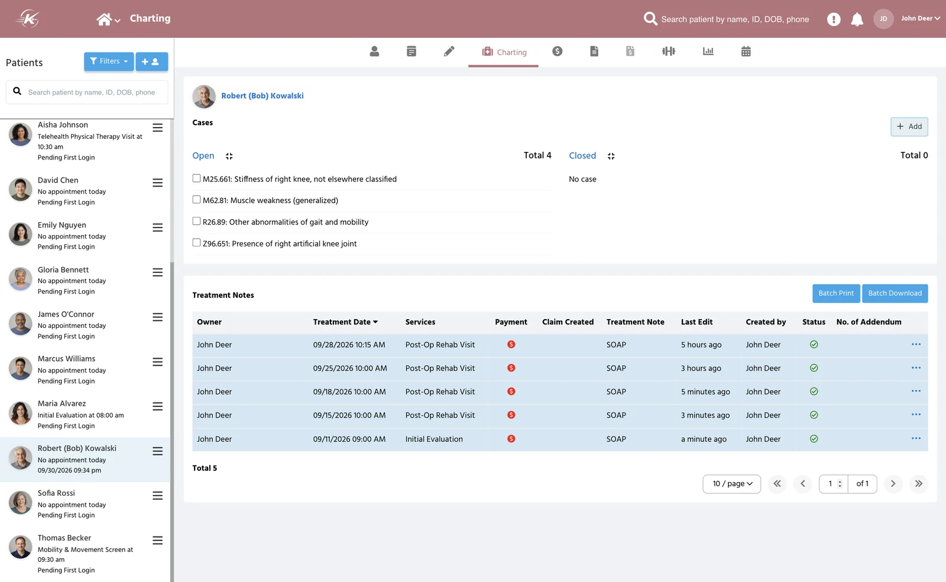Open the dumbbell exercise tab icon
The width and height of the screenshot is (946, 582).
[x=669, y=51]
